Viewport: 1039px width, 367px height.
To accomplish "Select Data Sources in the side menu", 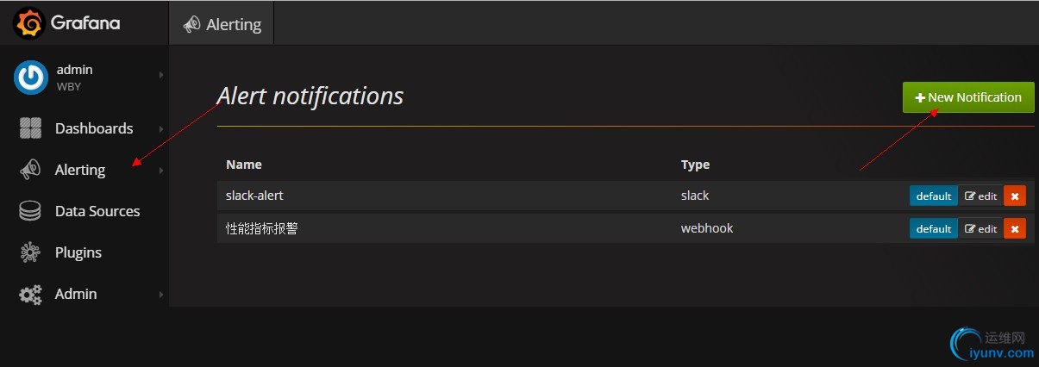I will point(97,211).
